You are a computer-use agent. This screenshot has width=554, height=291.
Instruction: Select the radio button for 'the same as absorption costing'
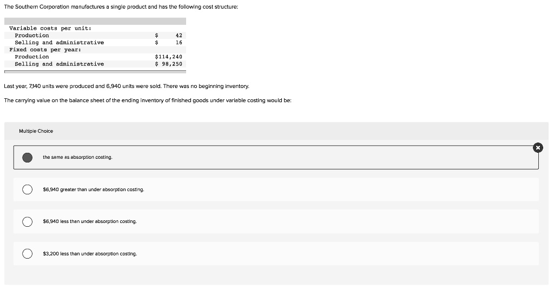(27, 157)
